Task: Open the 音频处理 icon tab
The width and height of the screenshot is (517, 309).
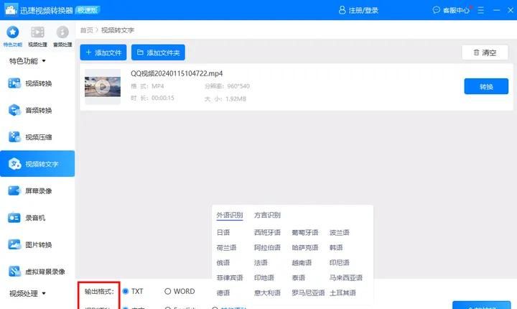Action: pos(62,32)
